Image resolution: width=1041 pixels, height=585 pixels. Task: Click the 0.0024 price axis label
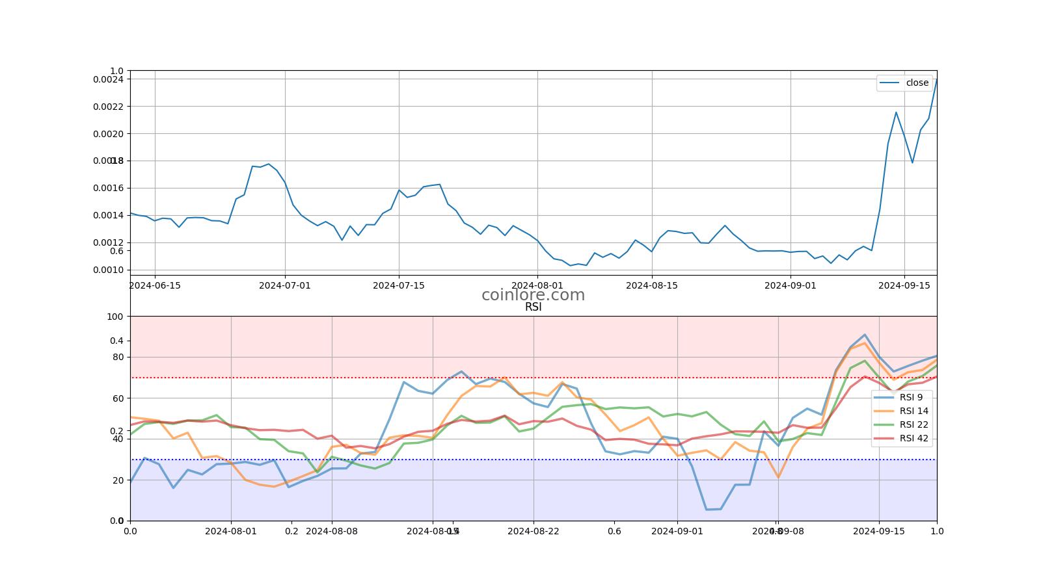(108, 79)
